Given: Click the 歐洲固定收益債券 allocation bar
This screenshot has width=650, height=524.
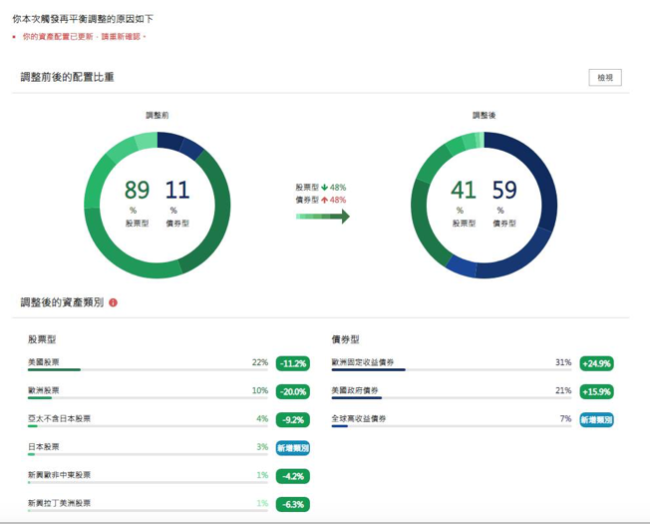Looking at the screenshot, I should (x=452, y=370).
